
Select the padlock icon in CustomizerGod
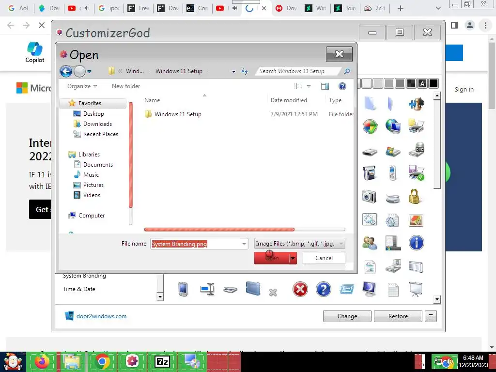click(415, 197)
